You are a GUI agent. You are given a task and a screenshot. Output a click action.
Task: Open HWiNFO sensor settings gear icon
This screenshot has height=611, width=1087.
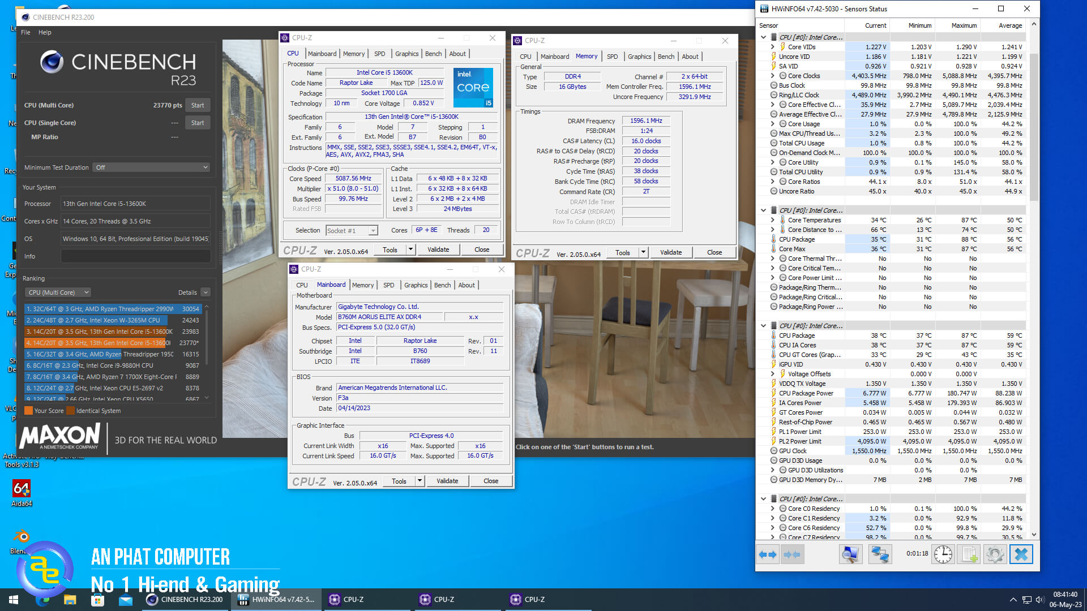[995, 554]
